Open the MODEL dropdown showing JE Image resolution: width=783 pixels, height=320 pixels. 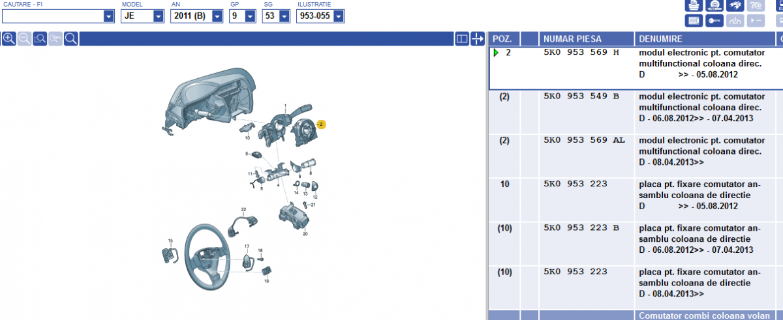point(159,16)
